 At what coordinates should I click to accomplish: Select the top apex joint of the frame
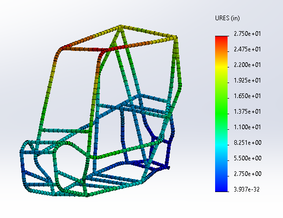click(120, 27)
